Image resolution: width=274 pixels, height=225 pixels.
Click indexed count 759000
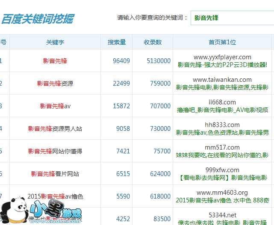[160, 84]
